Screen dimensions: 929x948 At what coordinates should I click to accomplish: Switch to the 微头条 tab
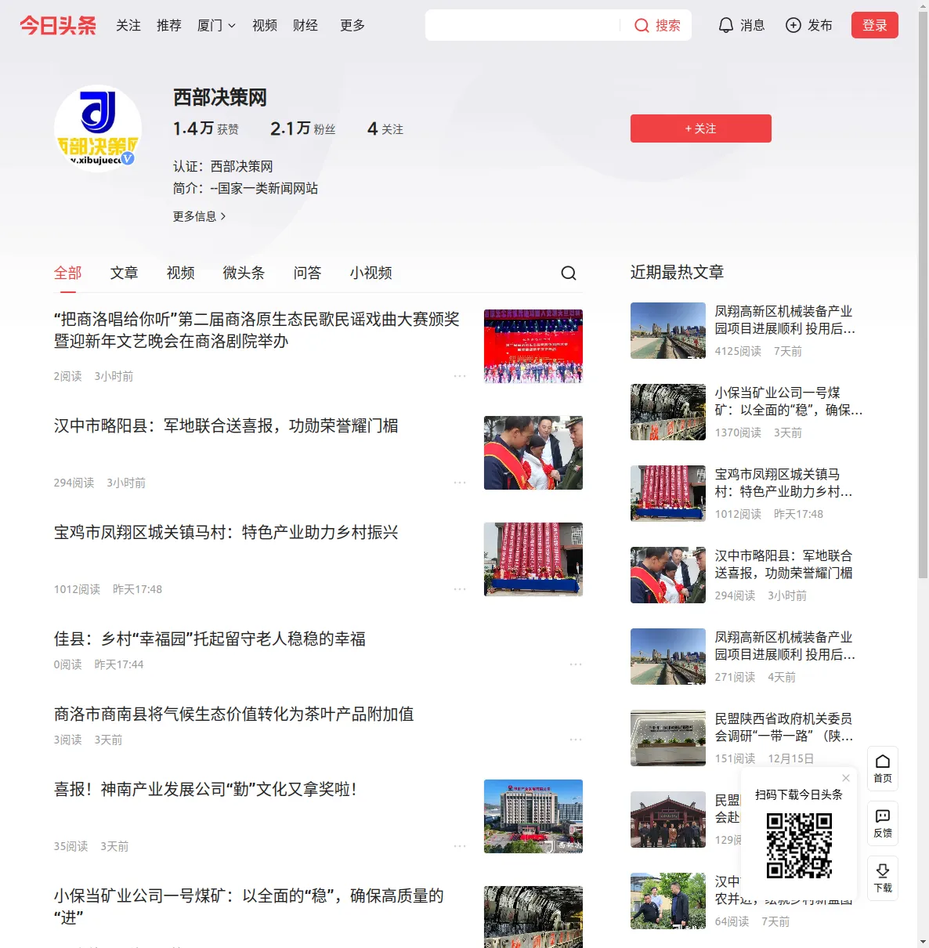coord(244,273)
